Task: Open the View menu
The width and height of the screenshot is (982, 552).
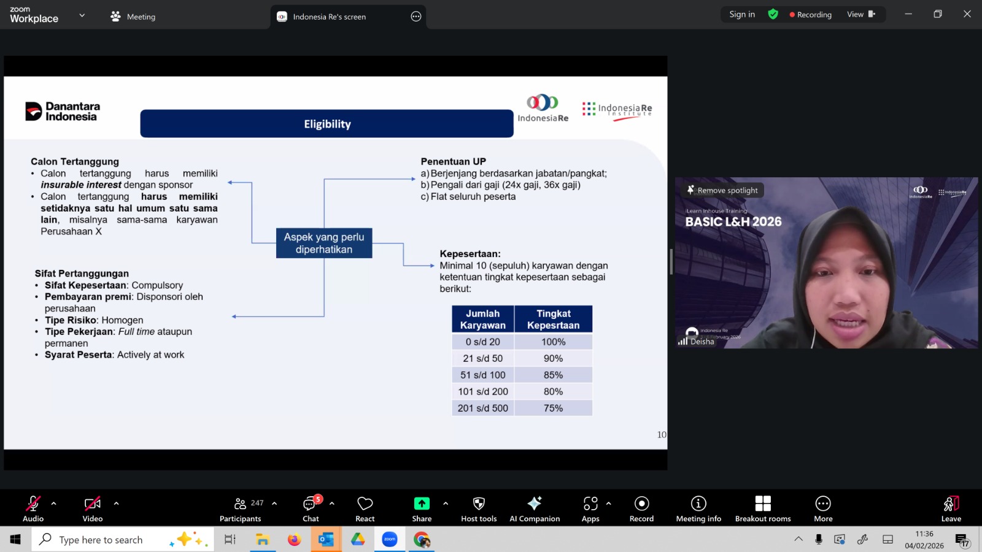Action: pyautogui.click(x=860, y=14)
